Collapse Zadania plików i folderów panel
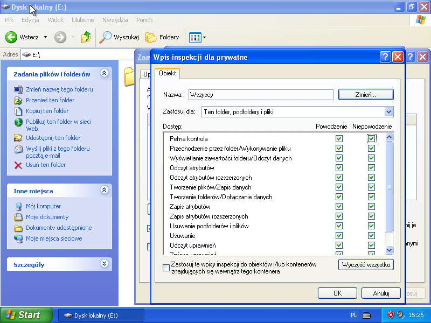The image size is (431, 323). click(x=105, y=74)
